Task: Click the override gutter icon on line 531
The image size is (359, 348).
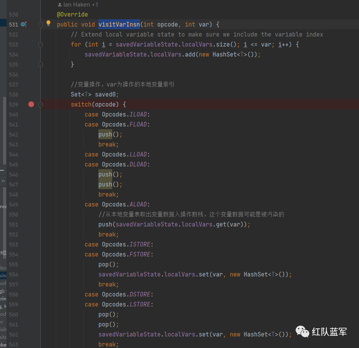Action: tap(24, 24)
